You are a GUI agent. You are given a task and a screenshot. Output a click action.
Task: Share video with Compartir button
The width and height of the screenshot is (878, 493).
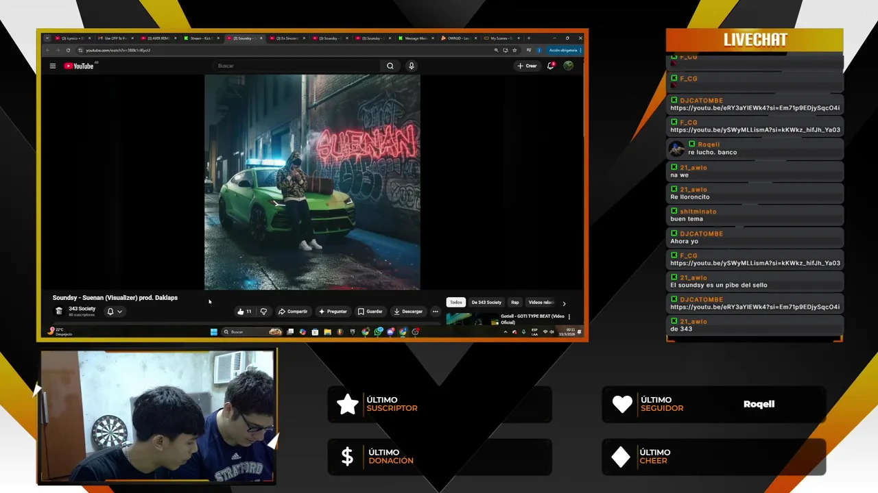293,312
